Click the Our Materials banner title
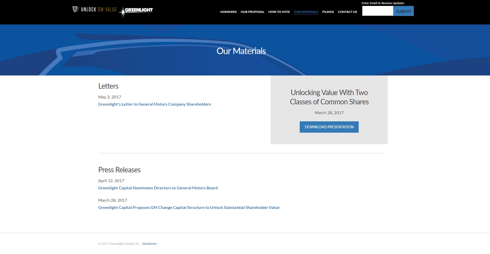The width and height of the screenshot is (490, 254). point(241,51)
